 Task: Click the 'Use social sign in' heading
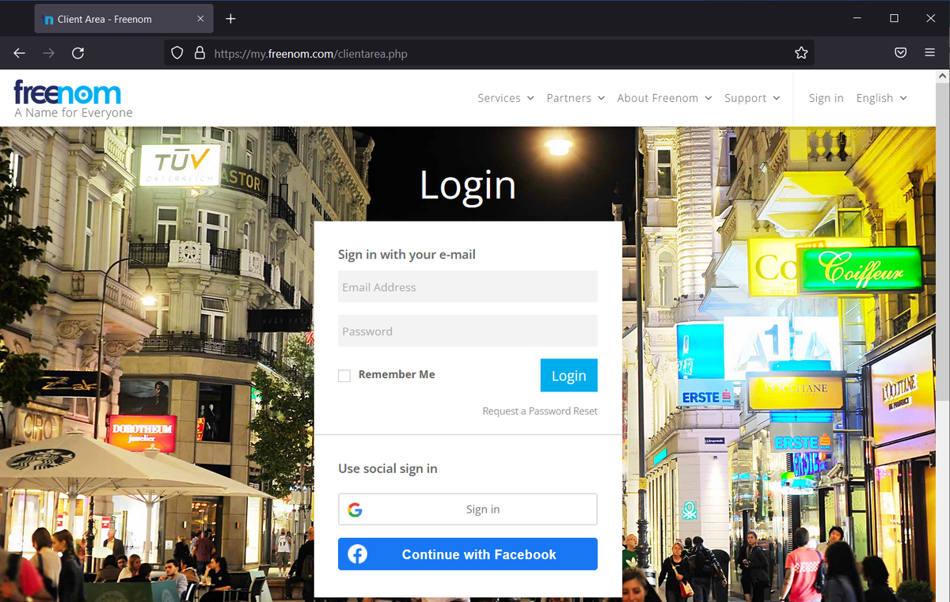(388, 468)
